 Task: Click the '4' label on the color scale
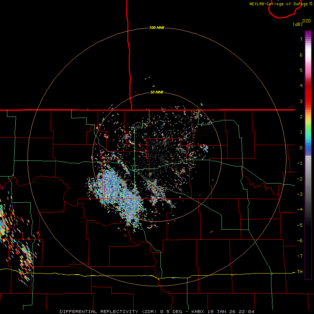point(301,86)
